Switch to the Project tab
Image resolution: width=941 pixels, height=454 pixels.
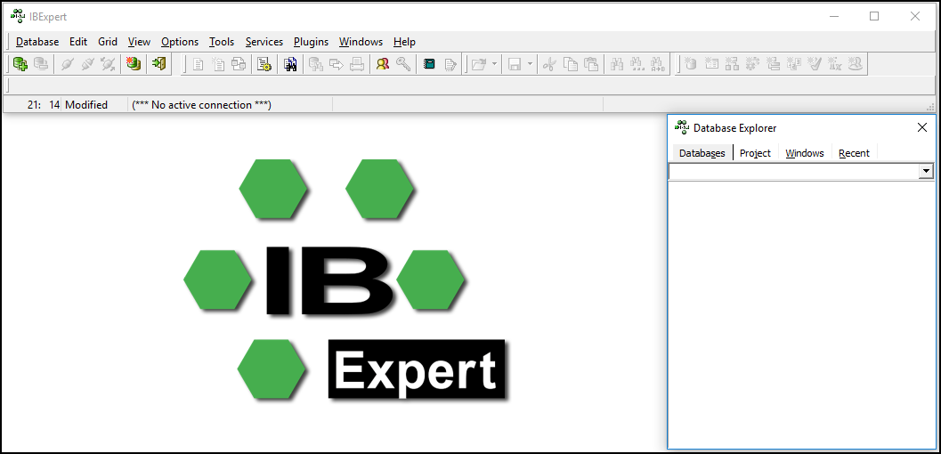(x=755, y=153)
